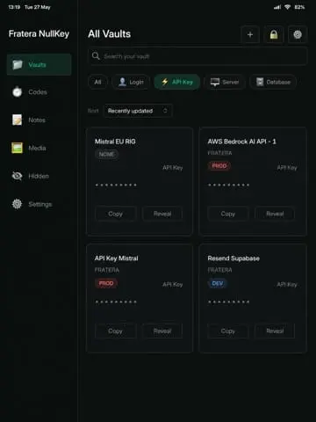The height and width of the screenshot is (422, 316).
Task: Open the Media section in sidebar
Action: 39,148
